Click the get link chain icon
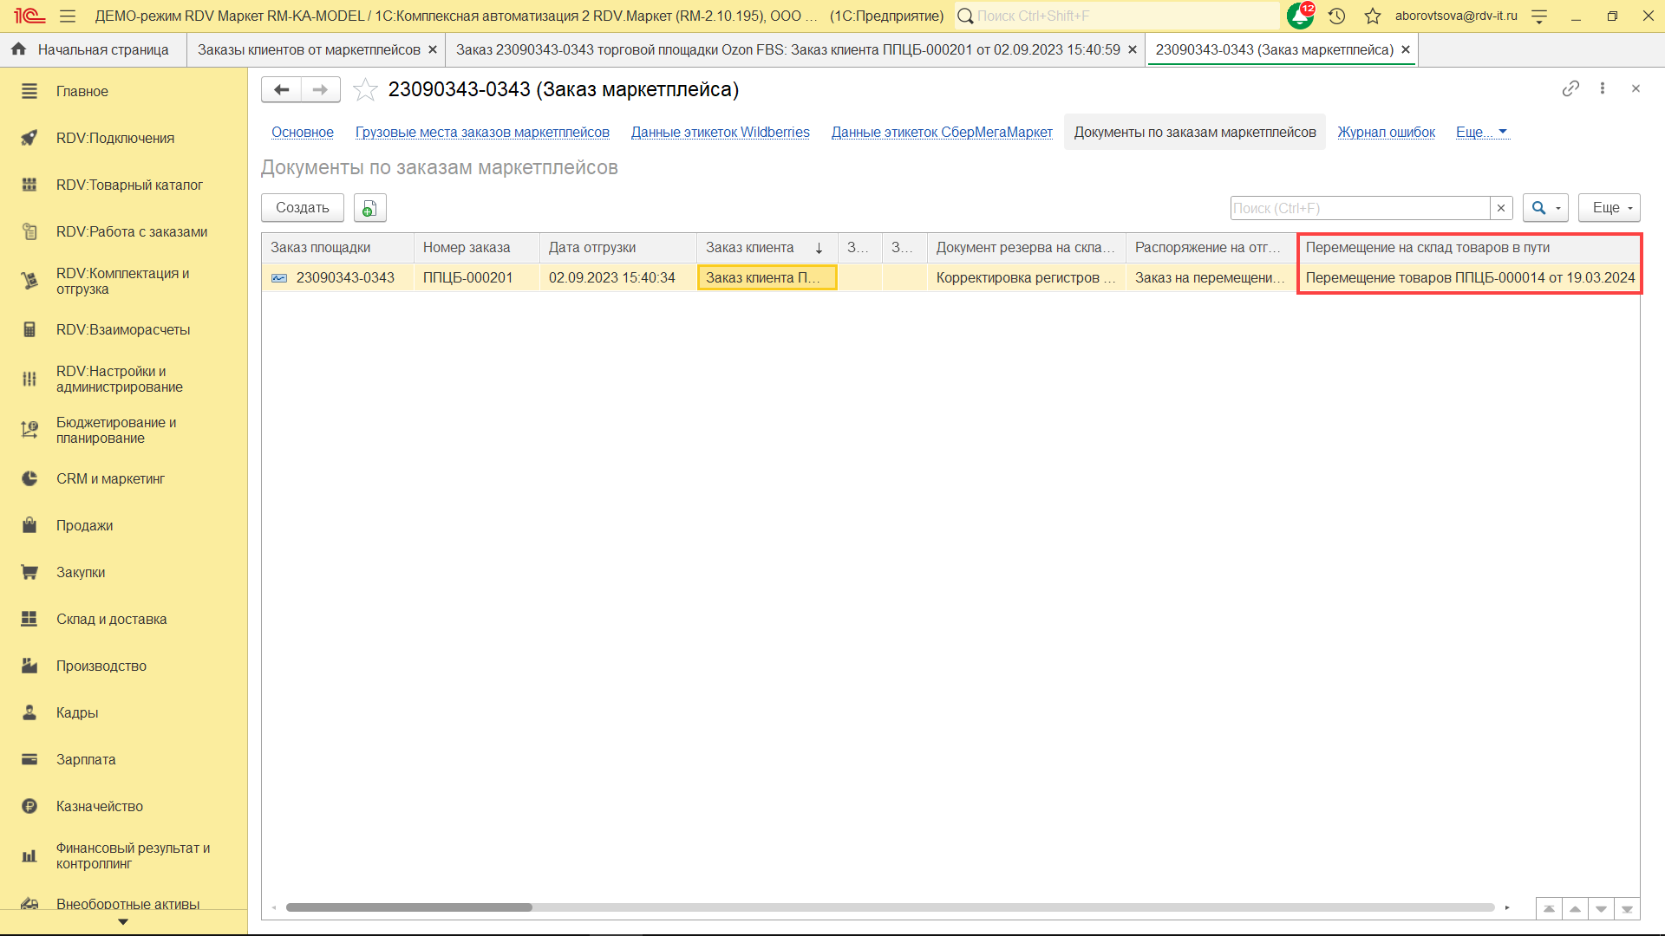Image resolution: width=1665 pixels, height=936 pixels. tap(1570, 88)
